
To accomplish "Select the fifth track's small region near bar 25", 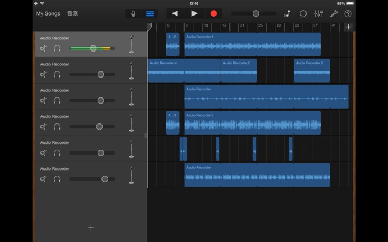I will point(254,149).
